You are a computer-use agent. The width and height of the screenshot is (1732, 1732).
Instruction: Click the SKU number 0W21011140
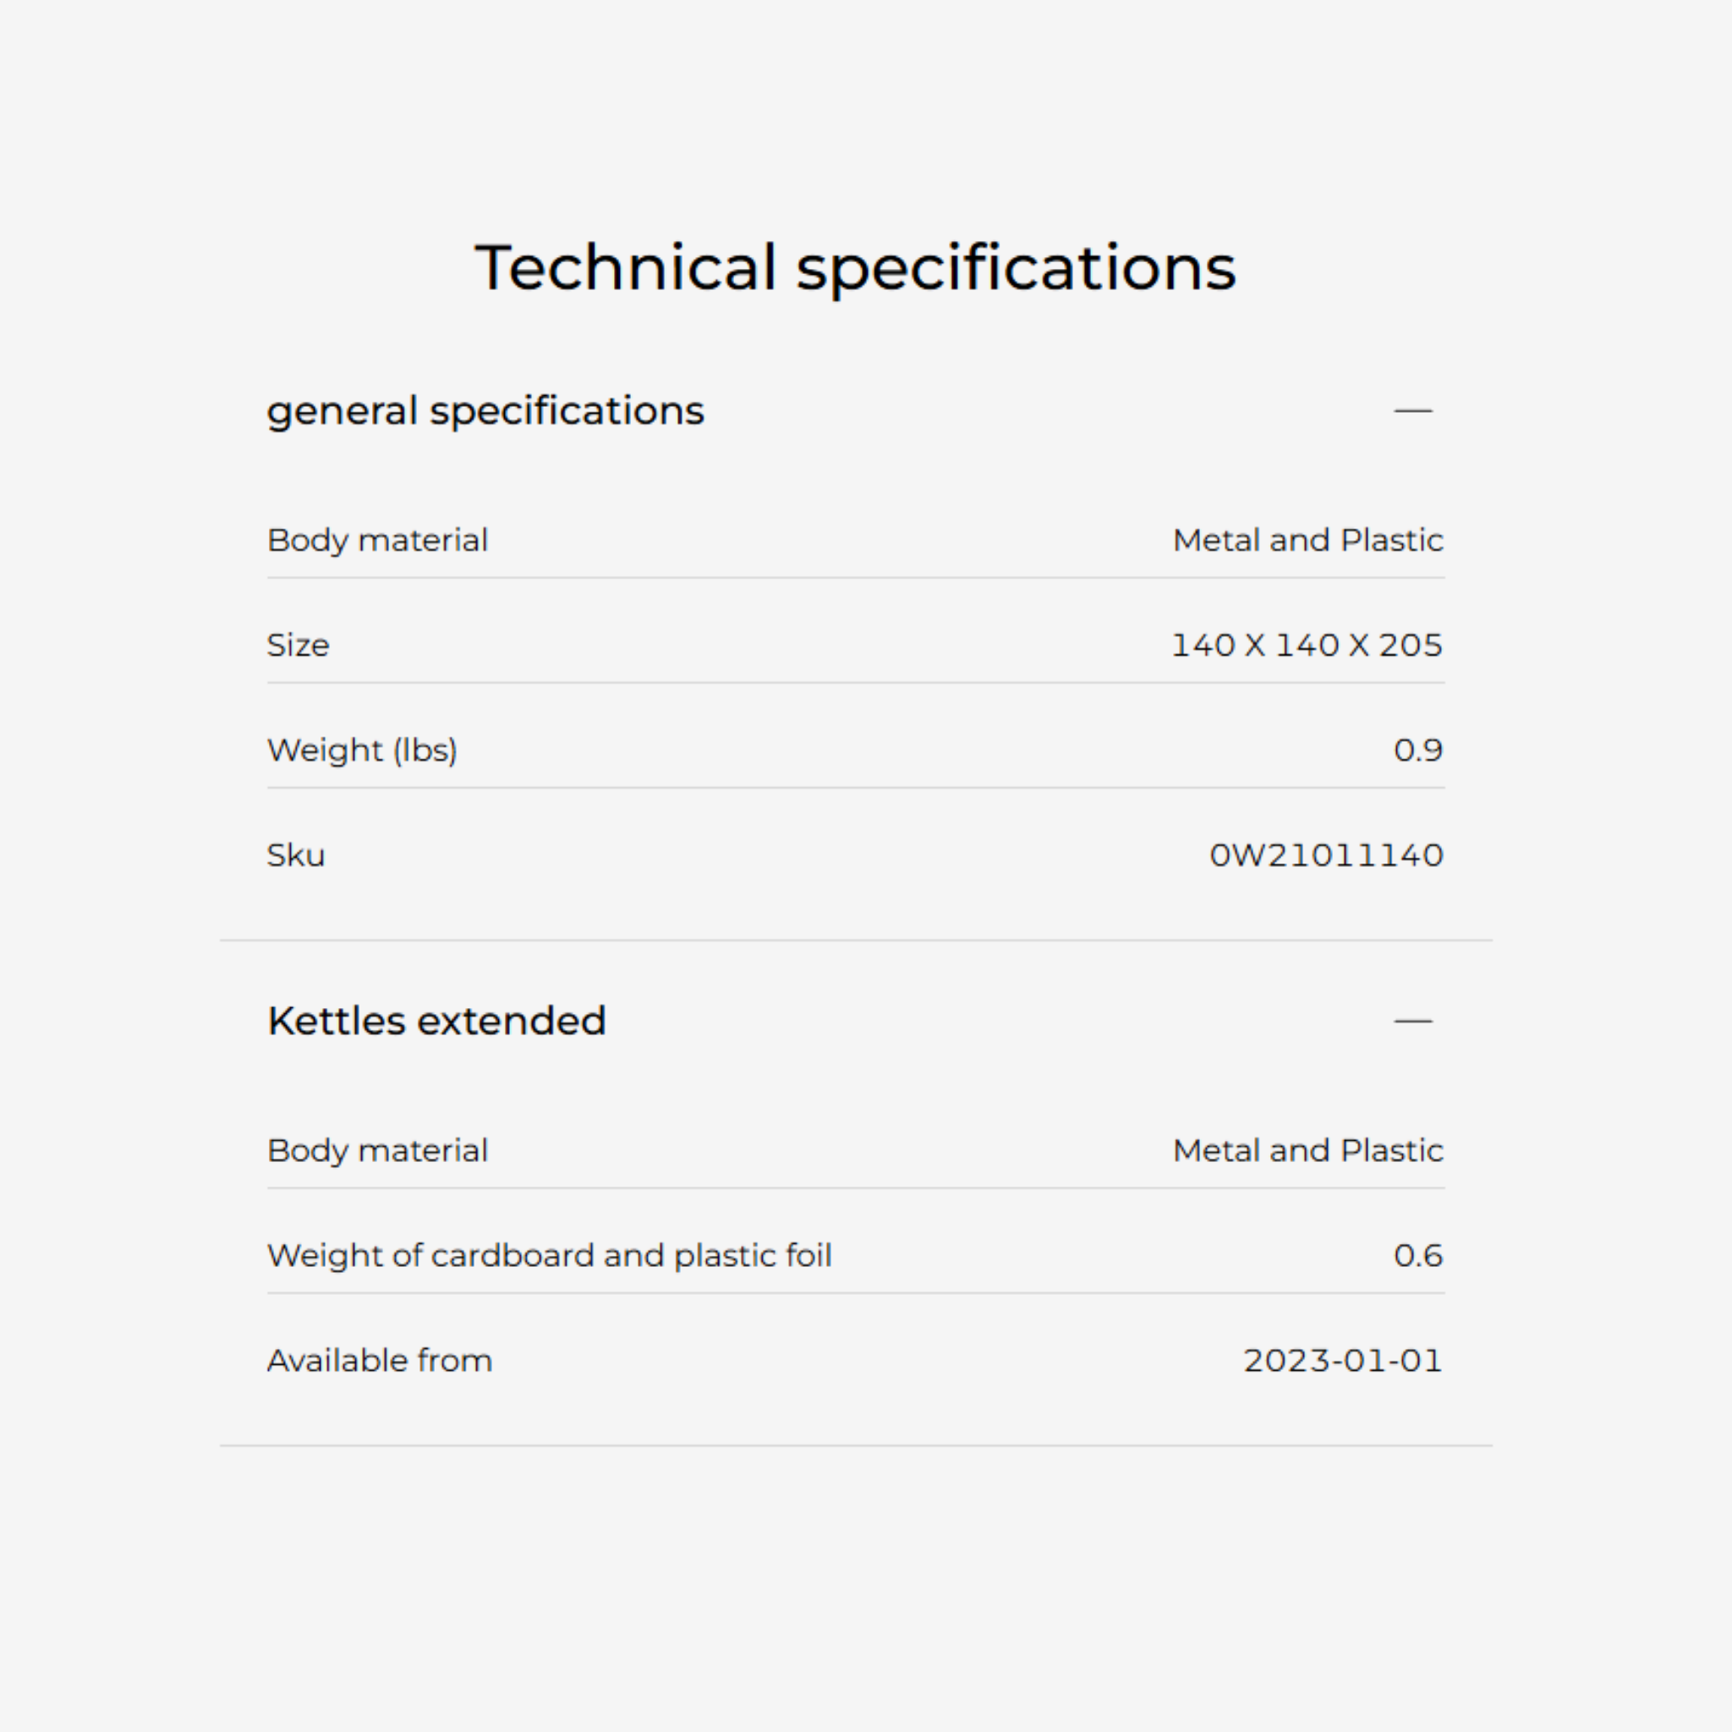pyautogui.click(x=1327, y=855)
